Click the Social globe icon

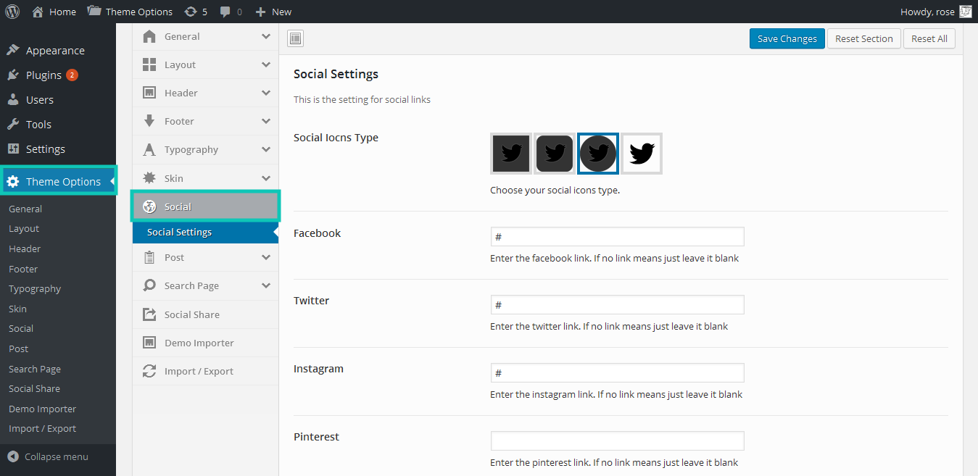point(149,206)
